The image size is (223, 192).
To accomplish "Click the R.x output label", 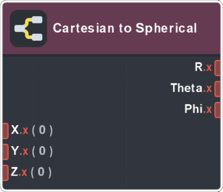I will point(203,68).
